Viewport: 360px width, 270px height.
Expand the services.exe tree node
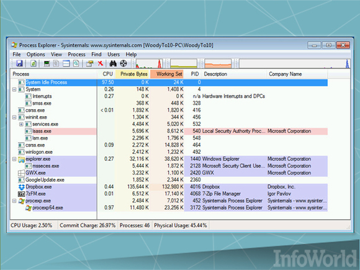[x=21, y=124]
